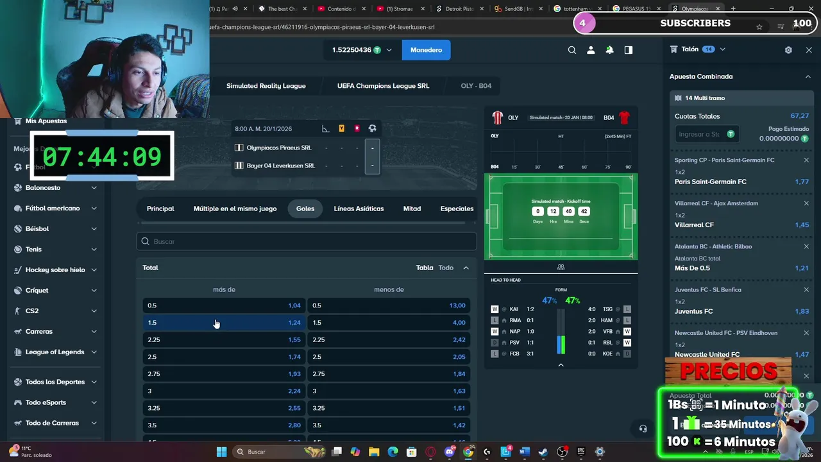Expand Fútbol americano sidebar item
Image resolution: width=821 pixels, height=462 pixels.
click(94, 209)
